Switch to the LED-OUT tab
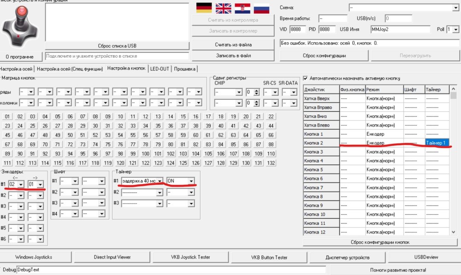The width and height of the screenshot is (461, 275). [x=160, y=69]
